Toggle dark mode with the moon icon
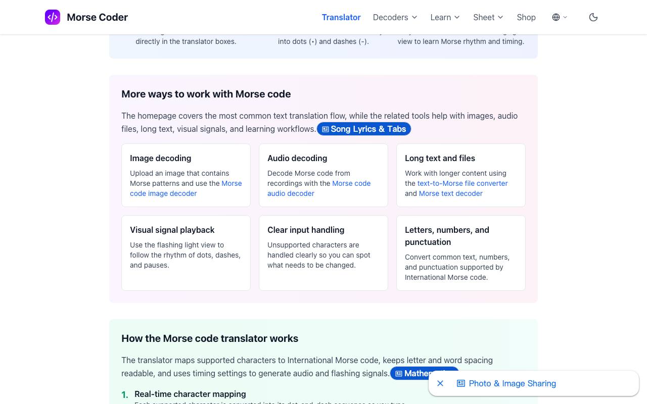 coord(593,17)
